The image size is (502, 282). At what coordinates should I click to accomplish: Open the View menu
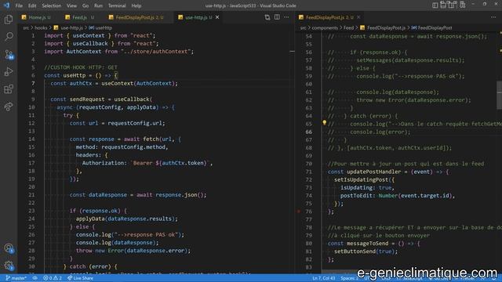[x=71, y=5]
